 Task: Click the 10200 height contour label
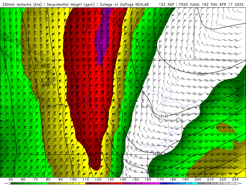[x=157, y=154]
